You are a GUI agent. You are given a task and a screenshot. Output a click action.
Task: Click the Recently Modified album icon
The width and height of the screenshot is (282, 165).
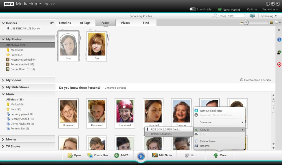8,59
